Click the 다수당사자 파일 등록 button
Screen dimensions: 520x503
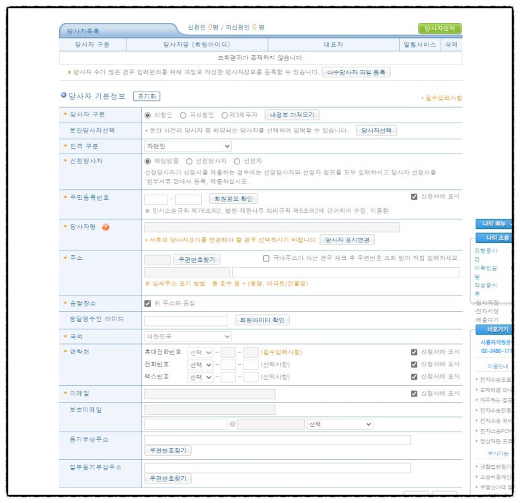click(x=356, y=72)
